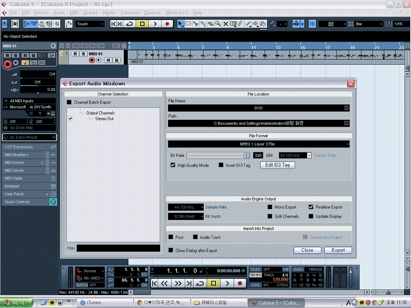Expand the MIDI Inserts inspector section

29,163
